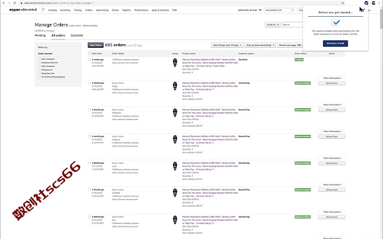Screen dimensions: 383x239
Task: Open the Catalog menu
Action: [x=53, y=10]
